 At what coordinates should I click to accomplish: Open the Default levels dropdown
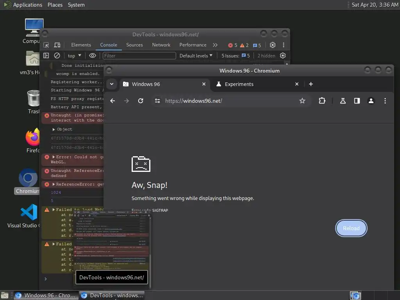point(196,55)
